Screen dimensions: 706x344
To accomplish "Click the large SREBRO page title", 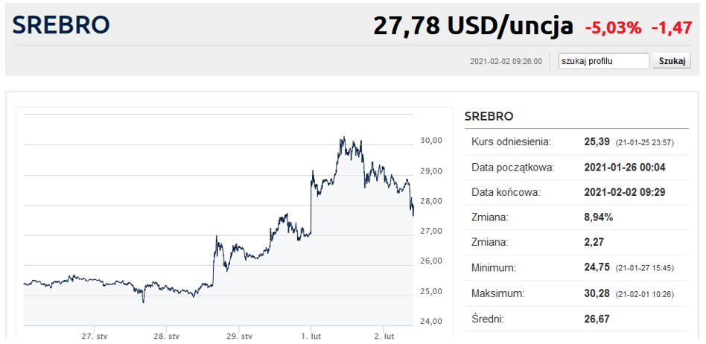I will point(61,25).
